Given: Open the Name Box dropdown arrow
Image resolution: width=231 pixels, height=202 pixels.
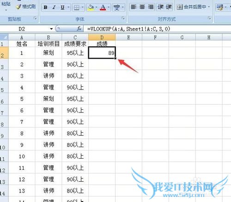Looking at the screenshot, I should [x=51, y=29].
